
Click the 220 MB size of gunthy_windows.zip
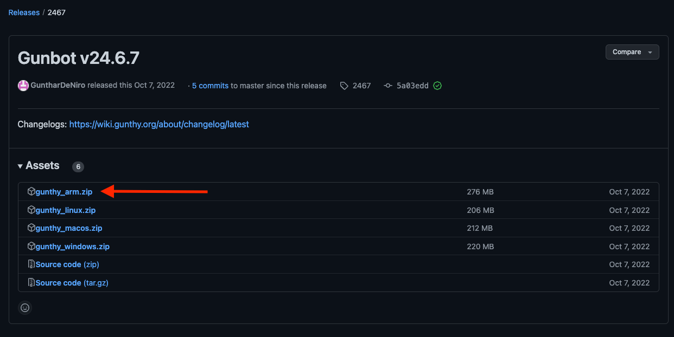pyautogui.click(x=480, y=247)
